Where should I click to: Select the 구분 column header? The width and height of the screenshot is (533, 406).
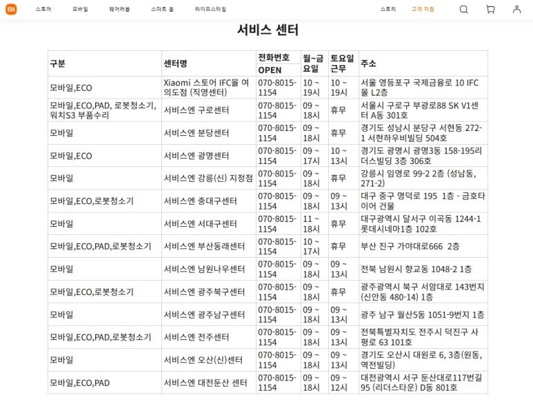coord(105,63)
